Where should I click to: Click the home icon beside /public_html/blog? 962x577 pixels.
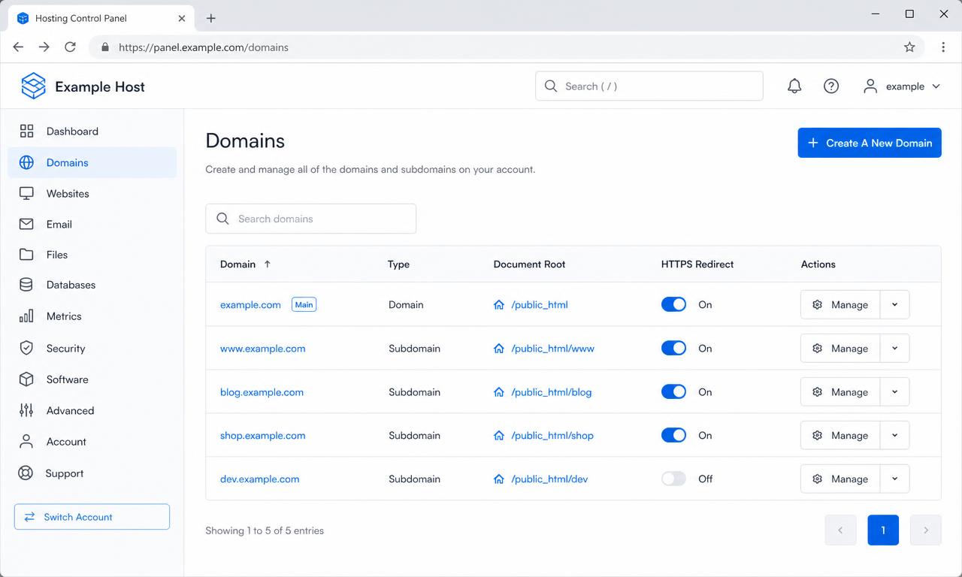499,392
